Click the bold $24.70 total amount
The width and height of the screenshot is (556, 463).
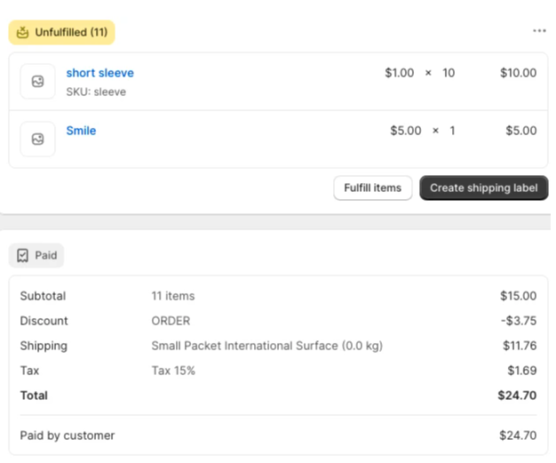(x=517, y=395)
